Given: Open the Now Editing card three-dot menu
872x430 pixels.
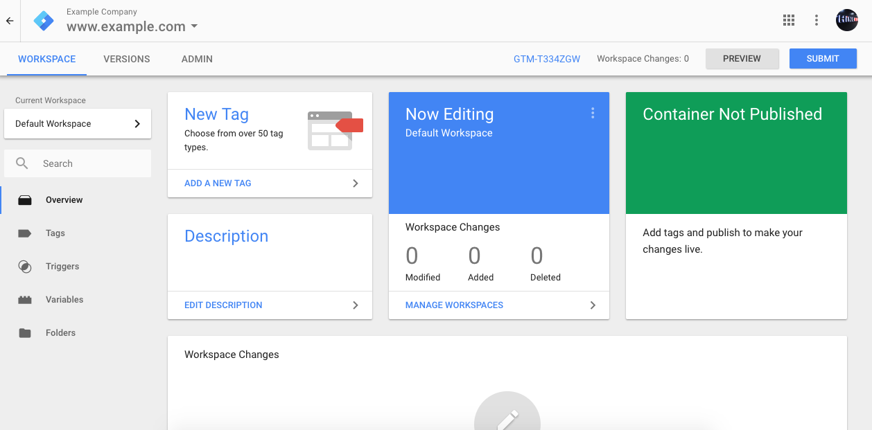Looking at the screenshot, I should [593, 113].
